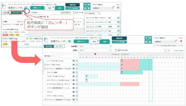Screen dimensions: 186x106
Task: Select the 薬歴 tab in lower window
Action: pyautogui.click(x=105, y=42)
